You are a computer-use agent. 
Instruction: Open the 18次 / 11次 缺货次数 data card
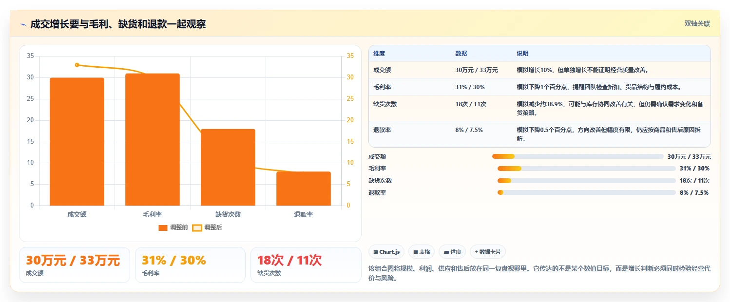306,265
